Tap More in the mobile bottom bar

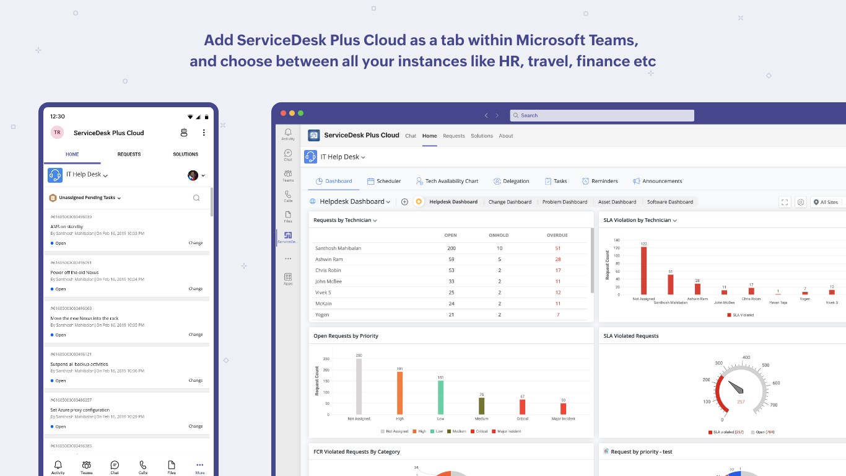(x=199, y=467)
